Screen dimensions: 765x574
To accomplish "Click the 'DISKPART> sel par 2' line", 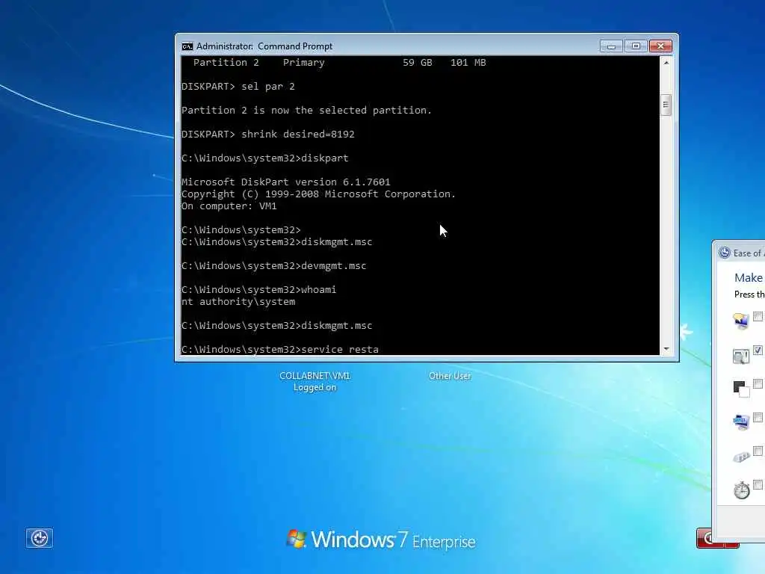I will pos(238,87).
